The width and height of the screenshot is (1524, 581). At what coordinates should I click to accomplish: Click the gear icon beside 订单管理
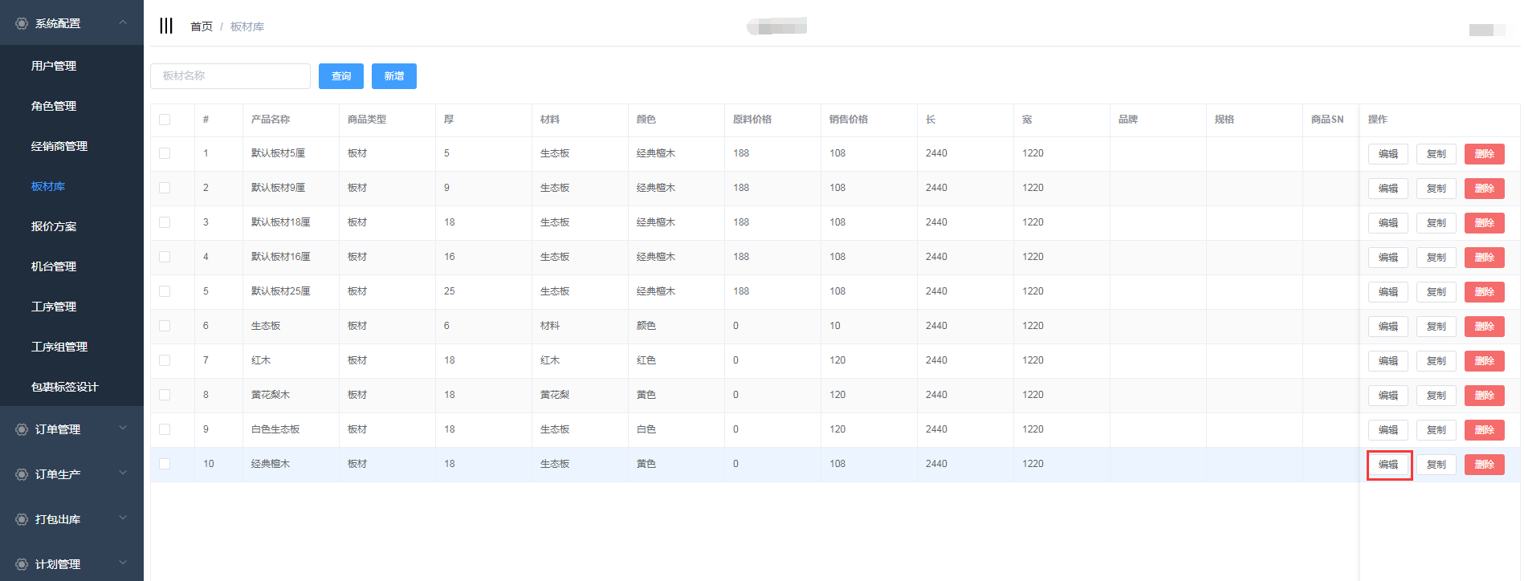pyautogui.click(x=22, y=430)
